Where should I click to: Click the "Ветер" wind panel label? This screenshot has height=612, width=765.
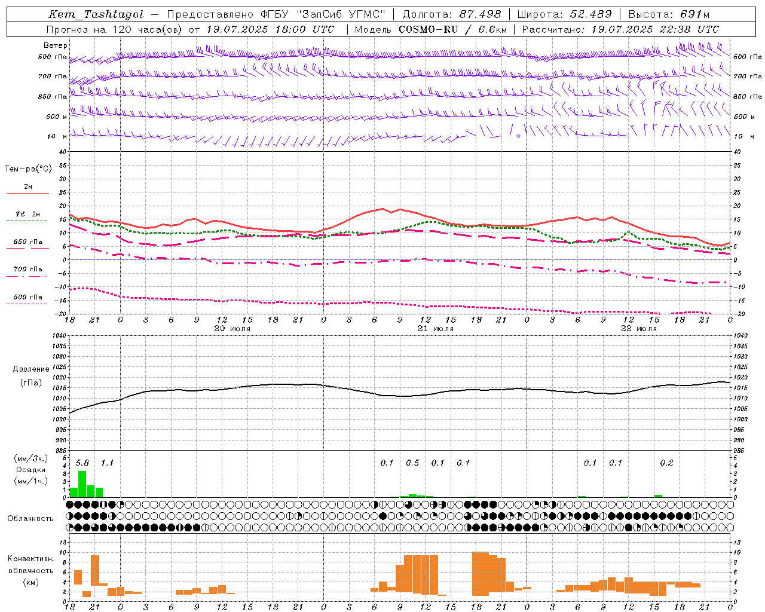tap(56, 45)
